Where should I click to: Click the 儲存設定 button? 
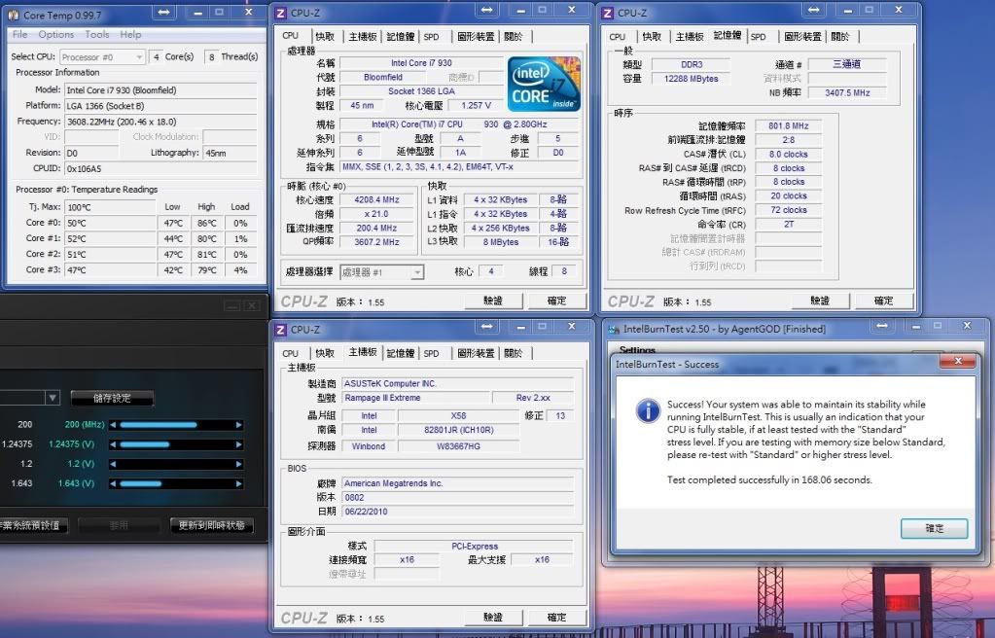112,398
